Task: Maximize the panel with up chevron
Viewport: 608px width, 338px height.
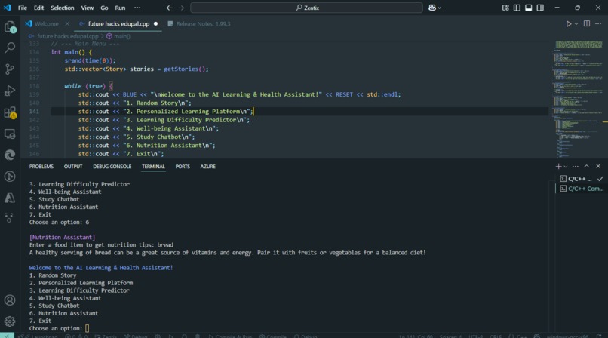Action: (587, 166)
